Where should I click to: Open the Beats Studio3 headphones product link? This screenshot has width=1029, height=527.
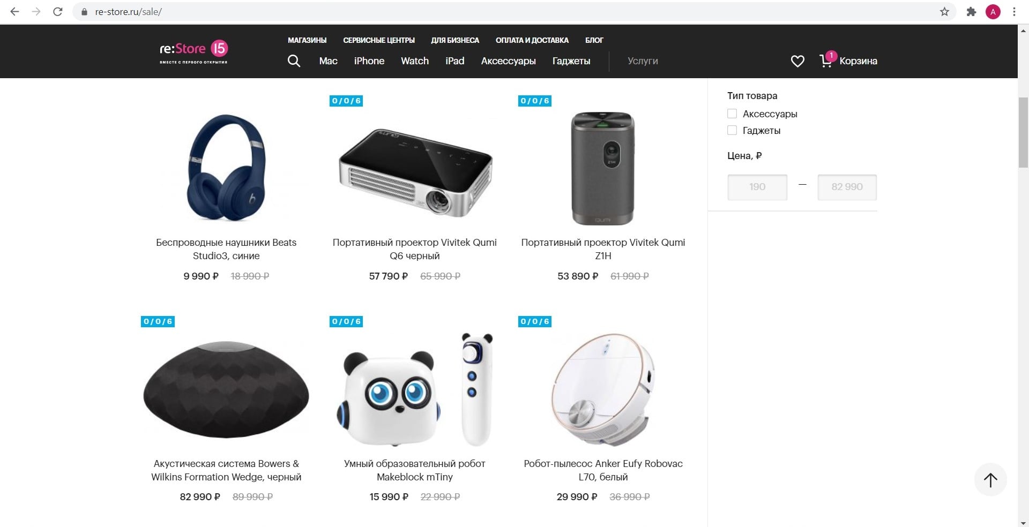pos(226,249)
